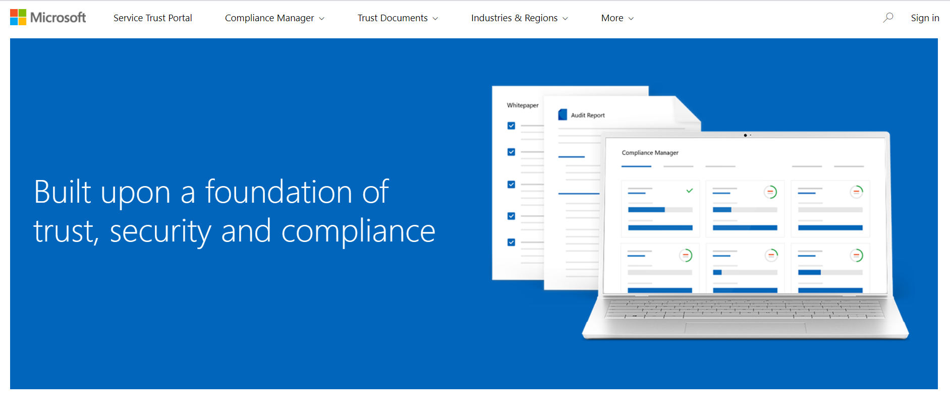Open the search magnifier icon
Viewport: 950px width, 420px height.
point(888,18)
